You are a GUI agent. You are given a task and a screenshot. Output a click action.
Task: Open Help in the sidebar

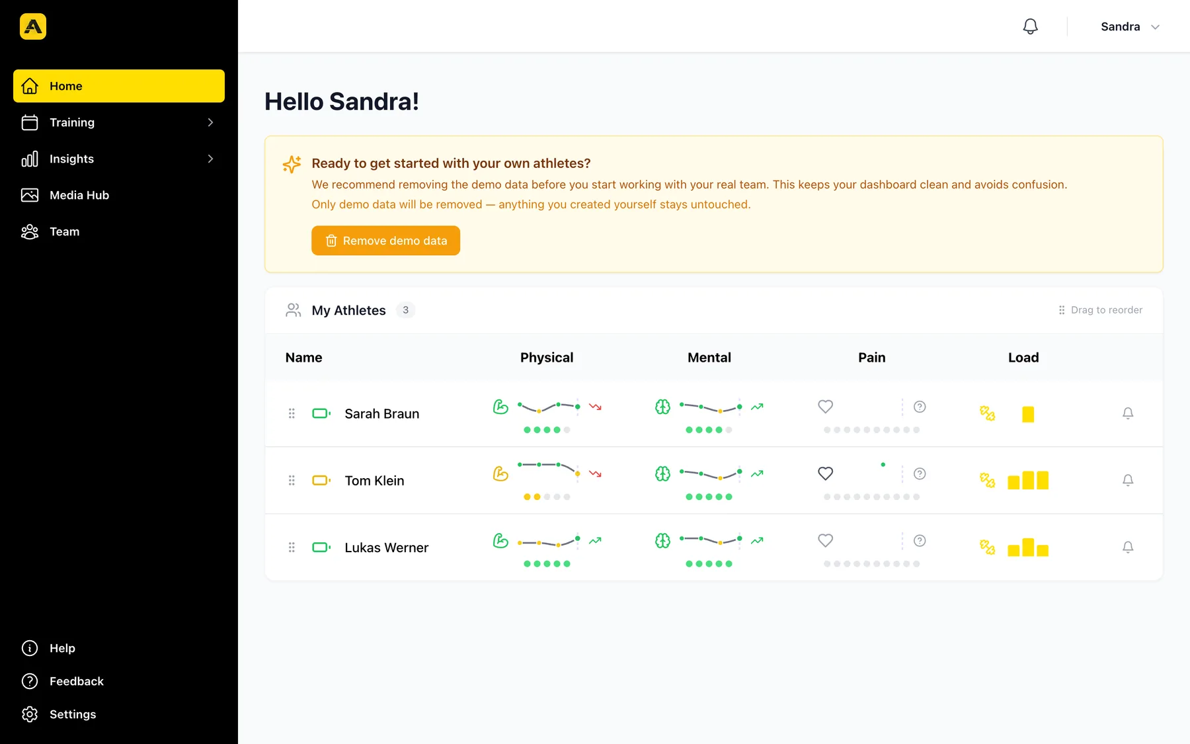click(119, 648)
